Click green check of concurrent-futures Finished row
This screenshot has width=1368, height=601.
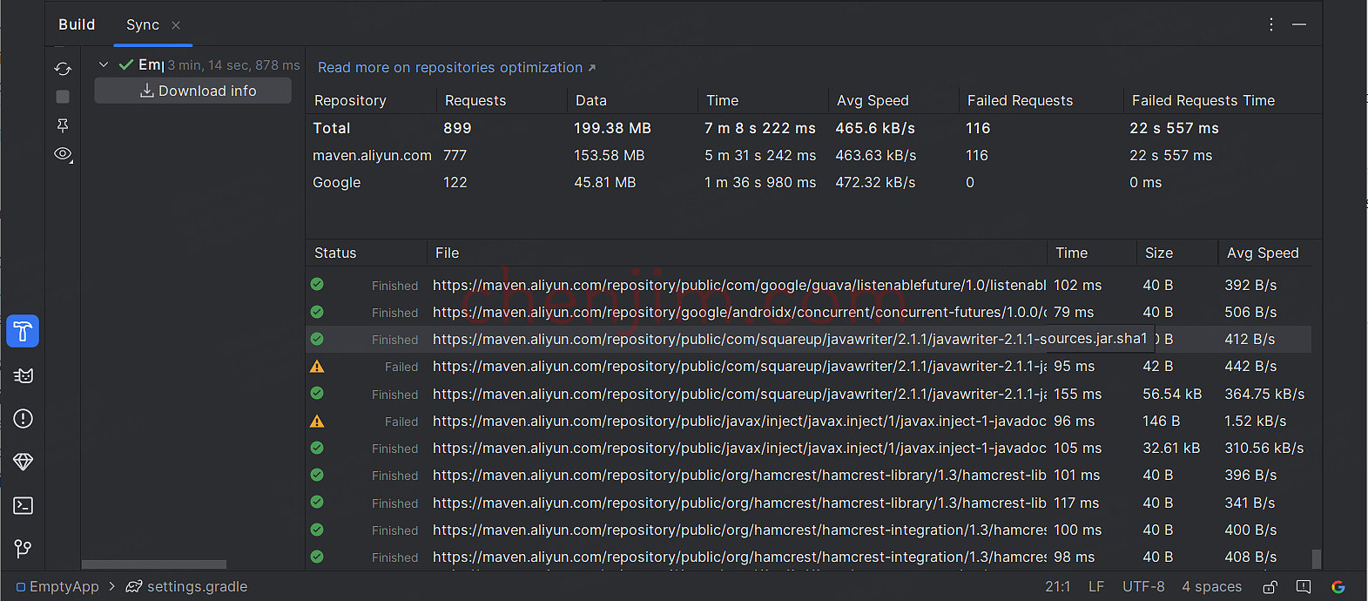(x=317, y=312)
